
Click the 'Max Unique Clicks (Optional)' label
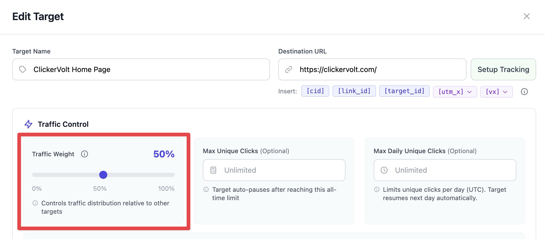(x=246, y=151)
